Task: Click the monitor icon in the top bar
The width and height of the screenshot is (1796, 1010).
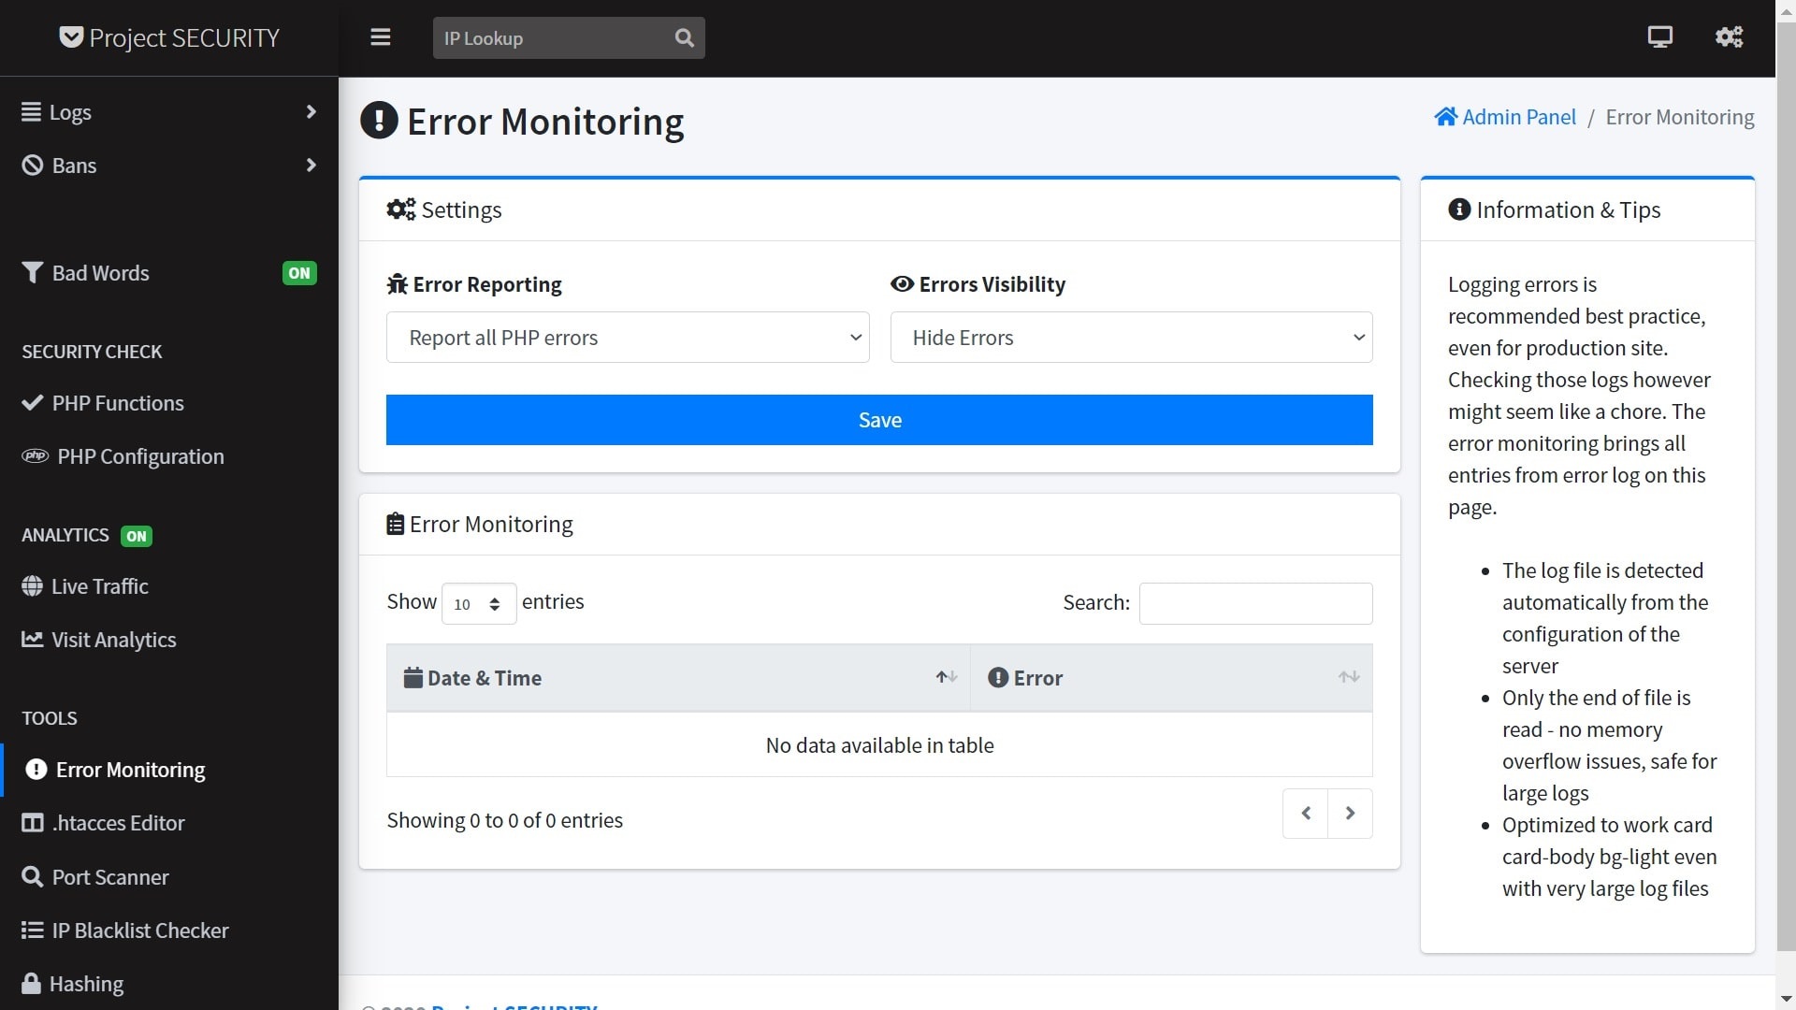Action: point(1660,36)
